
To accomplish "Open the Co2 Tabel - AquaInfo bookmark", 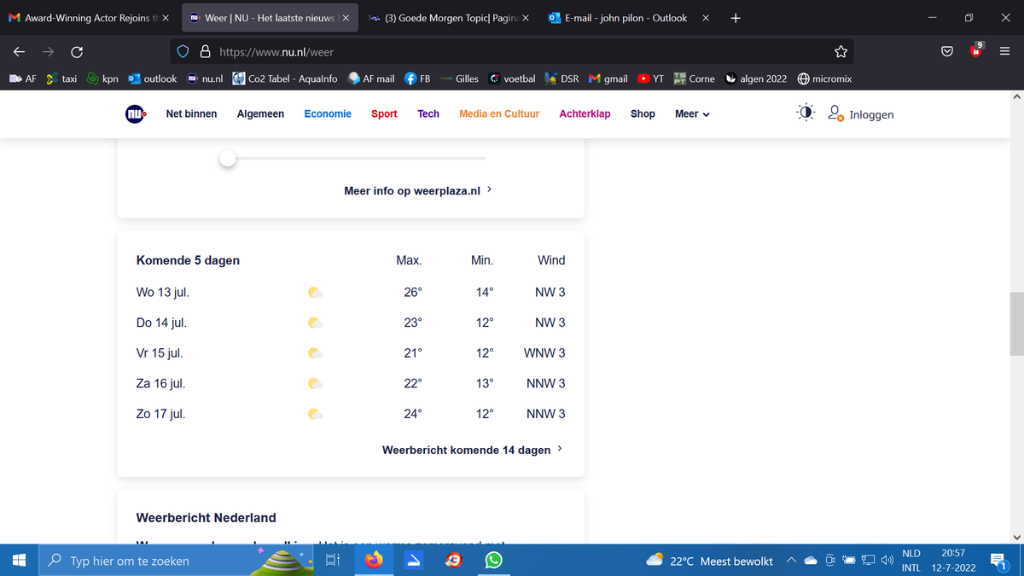I will click(x=285, y=79).
